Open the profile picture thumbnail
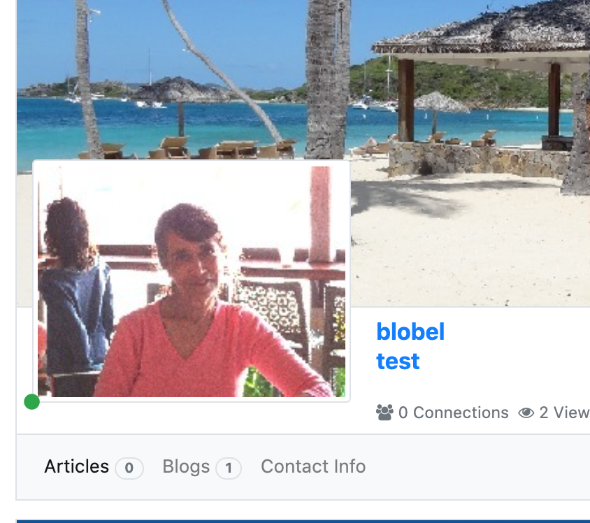The width and height of the screenshot is (590, 523). pos(192,281)
